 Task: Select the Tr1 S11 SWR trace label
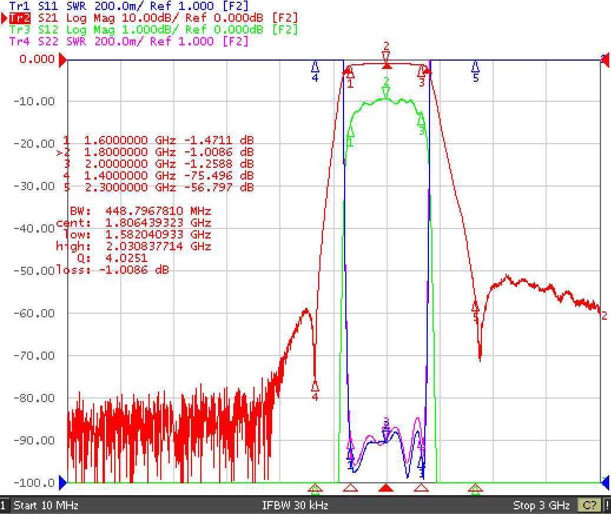point(128,6)
